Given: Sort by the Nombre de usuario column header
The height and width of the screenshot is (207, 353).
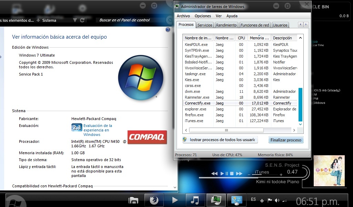Looking at the screenshot, I should (224, 38).
